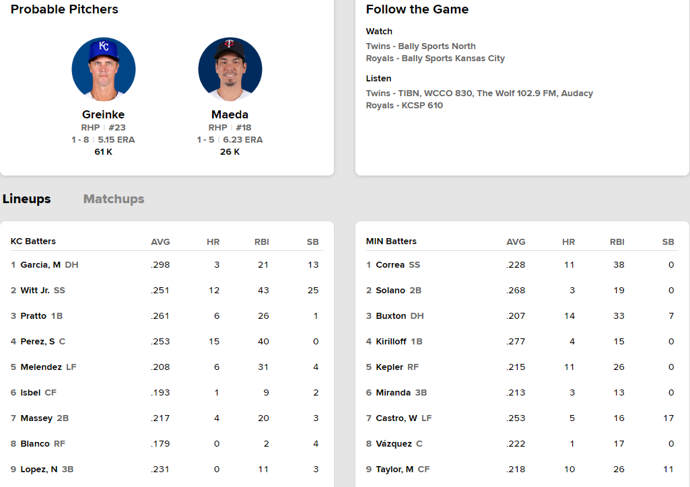Select Castro, W in MIN lineup
The image size is (690, 487).
click(x=396, y=418)
